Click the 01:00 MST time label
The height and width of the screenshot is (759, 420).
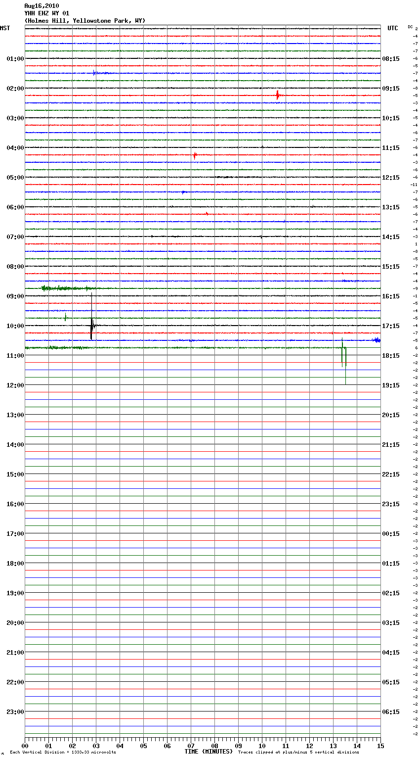click(15, 58)
